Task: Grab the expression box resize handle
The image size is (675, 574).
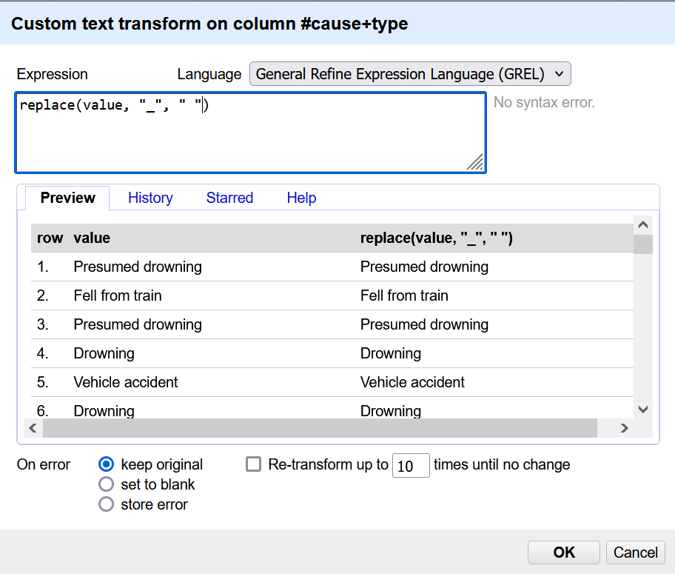Action: point(475,163)
